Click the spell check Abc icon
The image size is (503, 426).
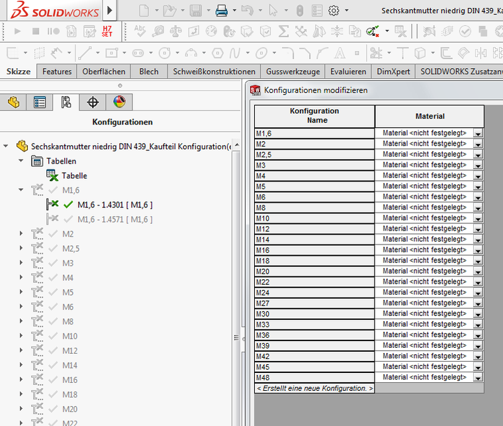click(140, 31)
